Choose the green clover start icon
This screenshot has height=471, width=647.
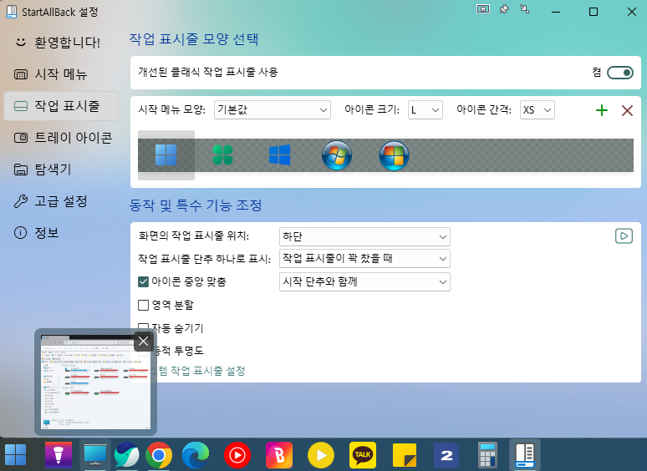point(222,155)
